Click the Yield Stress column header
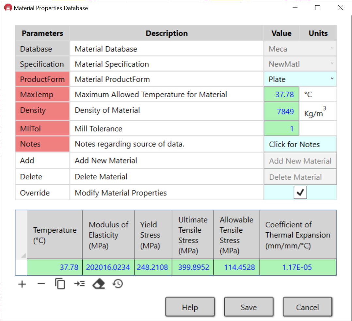Viewport: 352px width, 321px height. [x=153, y=235]
